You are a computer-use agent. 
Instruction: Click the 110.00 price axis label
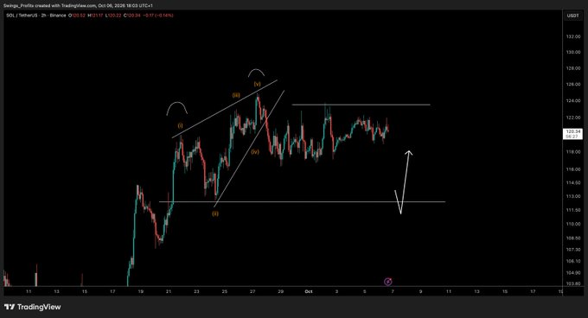pos(573,224)
